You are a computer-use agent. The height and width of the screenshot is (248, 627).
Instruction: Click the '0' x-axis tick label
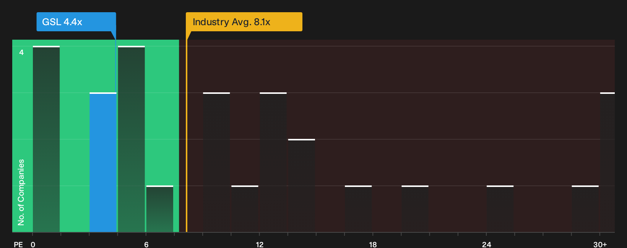[x=33, y=245]
